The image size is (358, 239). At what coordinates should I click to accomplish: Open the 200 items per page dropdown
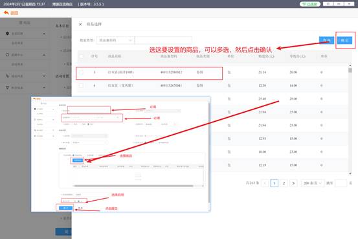coord(313,183)
